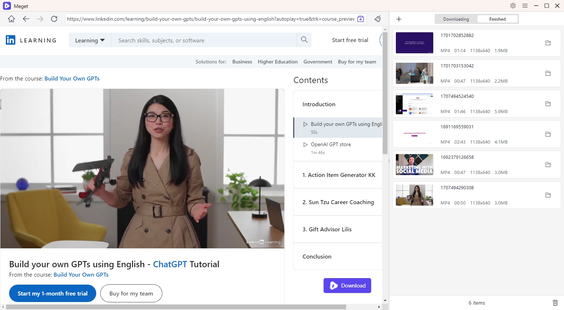Open 'Build Your Own GPTs' link above video
The height and width of the screenshot is (310, 564).
pos(72,78)
